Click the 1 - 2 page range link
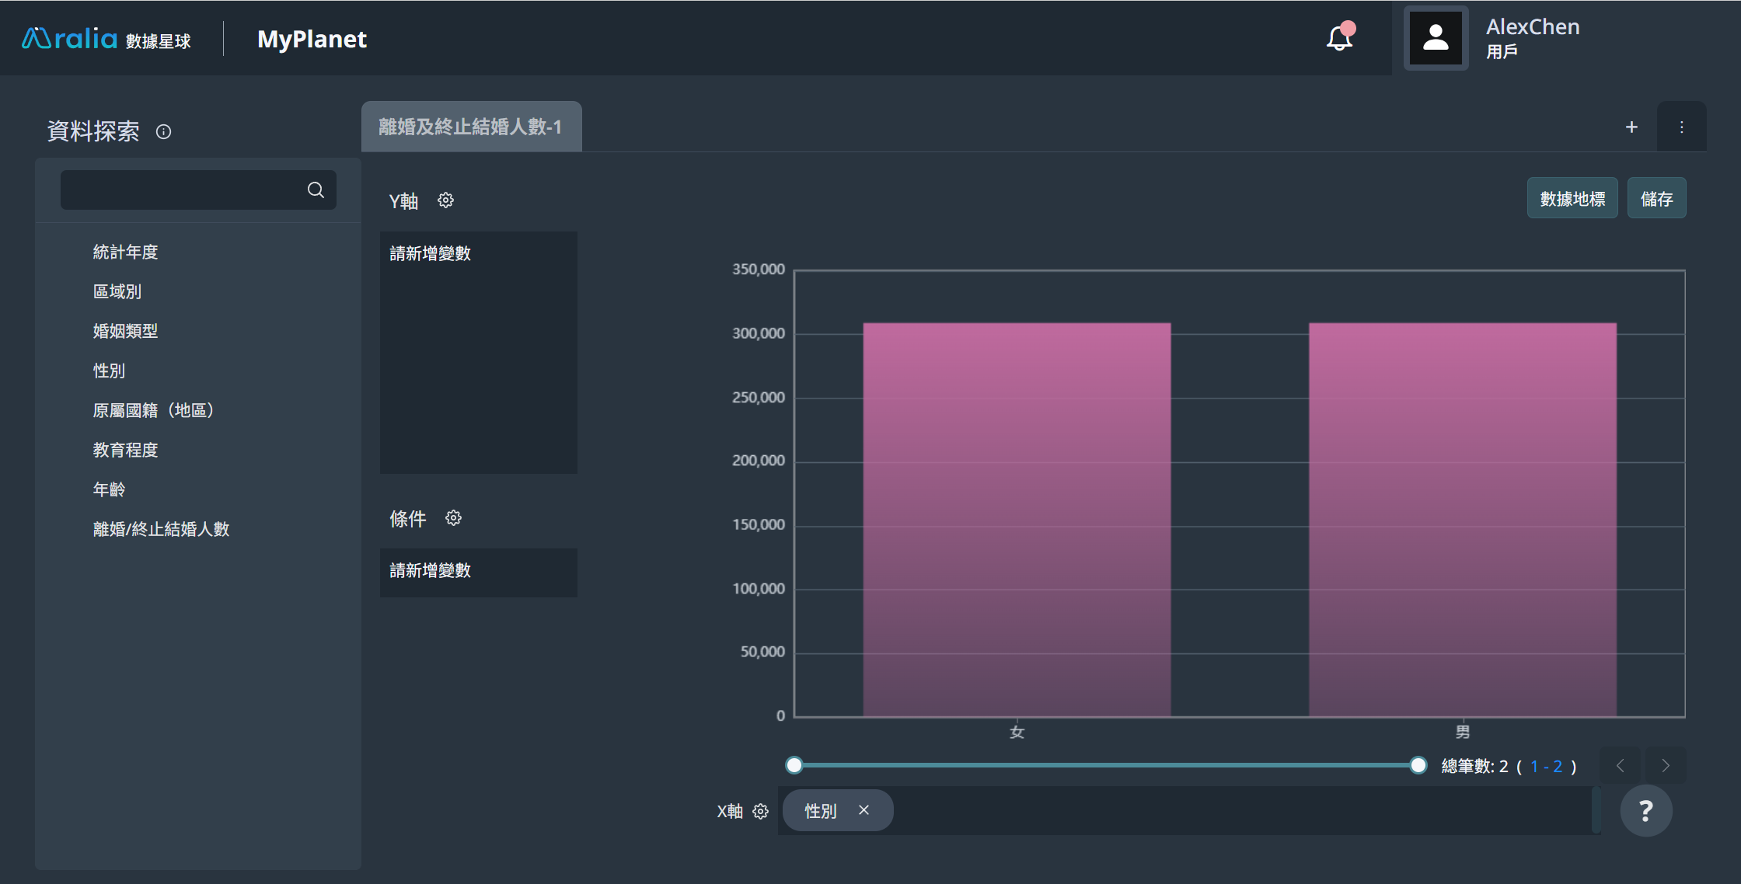The image size is (1741, 884). click(1547, 766)
